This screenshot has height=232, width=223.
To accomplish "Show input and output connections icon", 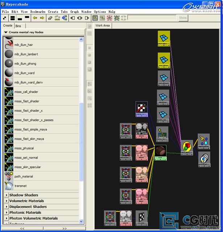I will (80, 18).
